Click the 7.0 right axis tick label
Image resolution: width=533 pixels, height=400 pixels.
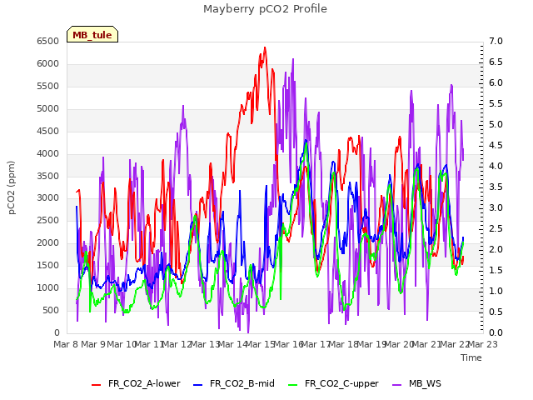(x=496, y=41)
